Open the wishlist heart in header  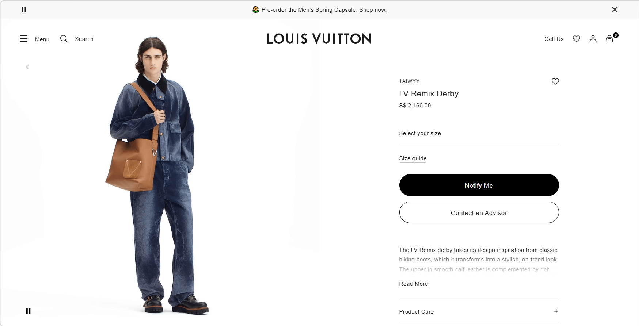(577, 39)
